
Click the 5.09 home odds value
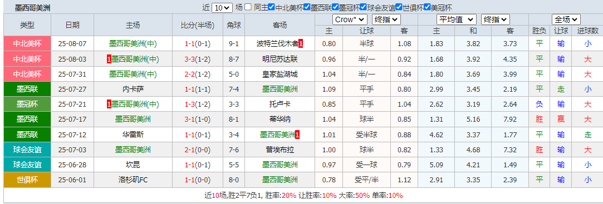click(437, 165)
